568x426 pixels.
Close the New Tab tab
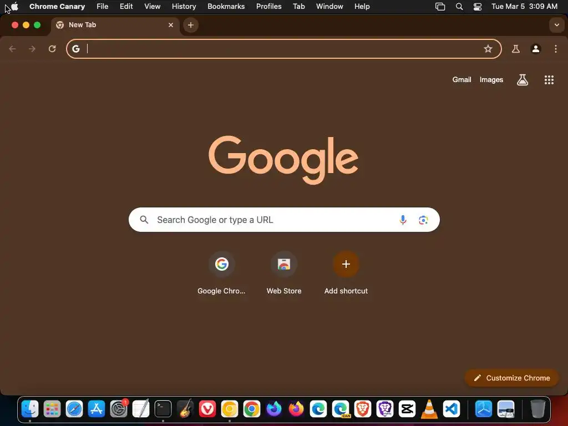click(x=171, y=25)
